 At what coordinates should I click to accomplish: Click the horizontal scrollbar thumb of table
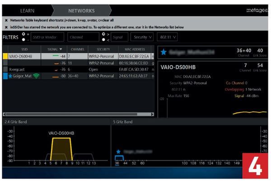[71, 114]
